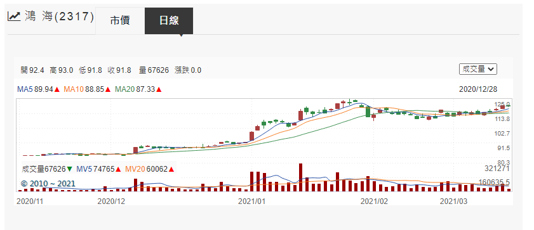Click the large green candlestick before 2021/02
The width and height of the screenshot is (534, 230).
coord(368,112)
